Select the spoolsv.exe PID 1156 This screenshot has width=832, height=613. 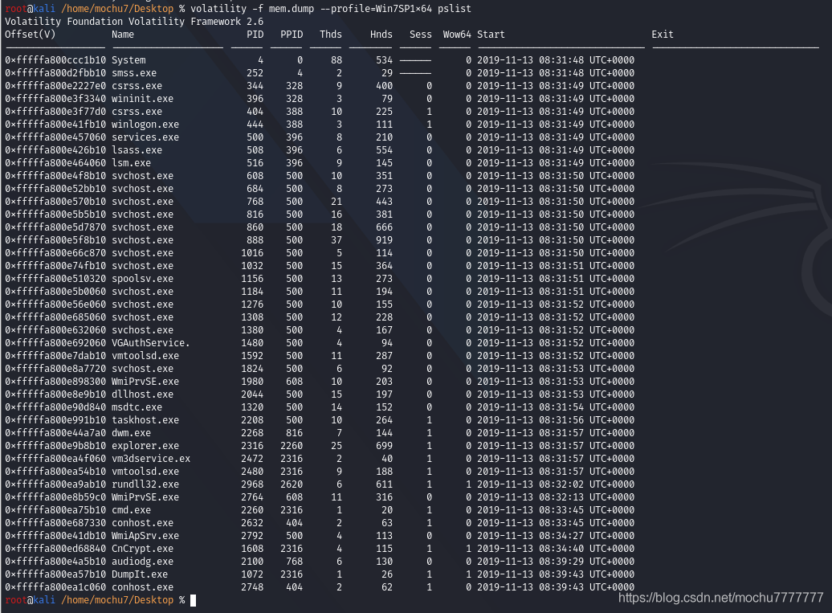tap(252, 279)
